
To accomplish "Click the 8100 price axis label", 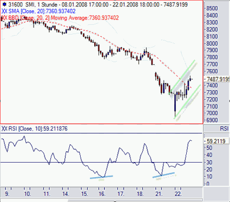I will pyautogui.click(x=212, y=37).
